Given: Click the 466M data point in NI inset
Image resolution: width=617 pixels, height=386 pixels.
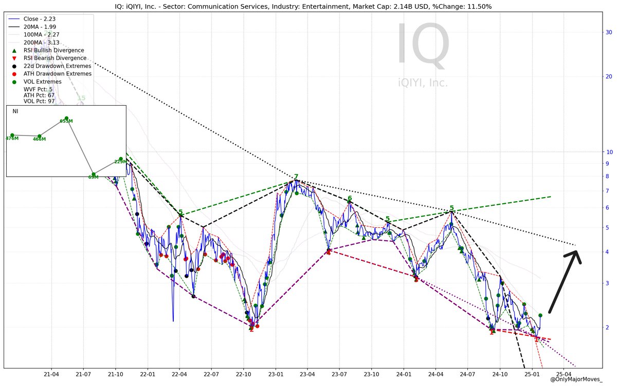Looking at the screenshot, I should pyautogui.click(x=39, y=136).
